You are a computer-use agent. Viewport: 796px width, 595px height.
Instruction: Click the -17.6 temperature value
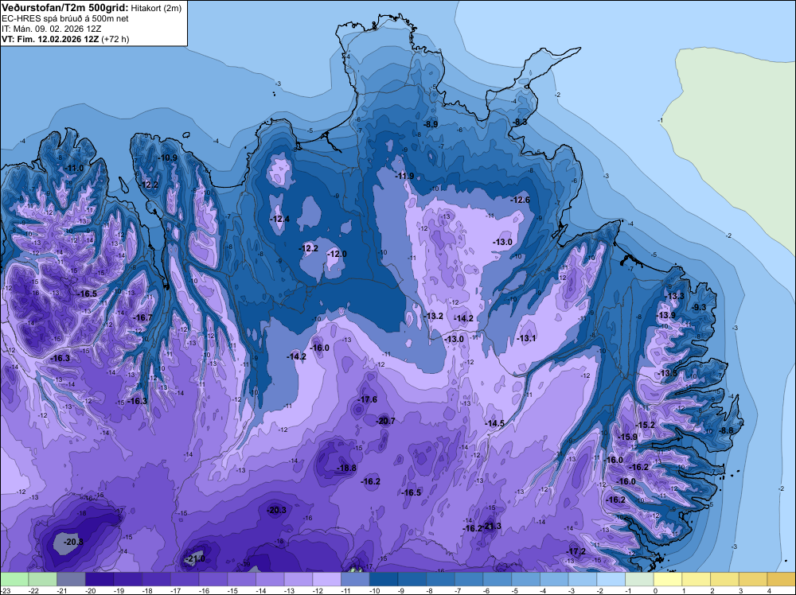click(x=368, y=399)
